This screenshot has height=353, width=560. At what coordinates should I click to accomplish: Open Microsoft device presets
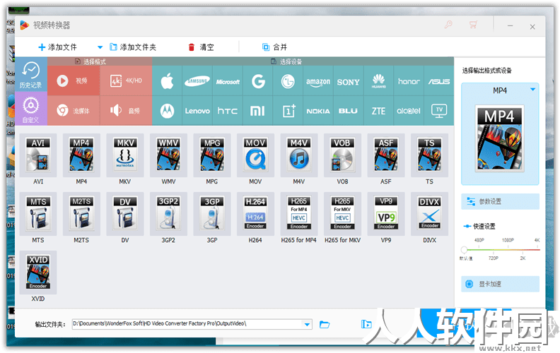(x=228, y=81)
